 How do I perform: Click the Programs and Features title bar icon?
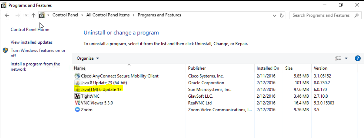coord(4,5)
